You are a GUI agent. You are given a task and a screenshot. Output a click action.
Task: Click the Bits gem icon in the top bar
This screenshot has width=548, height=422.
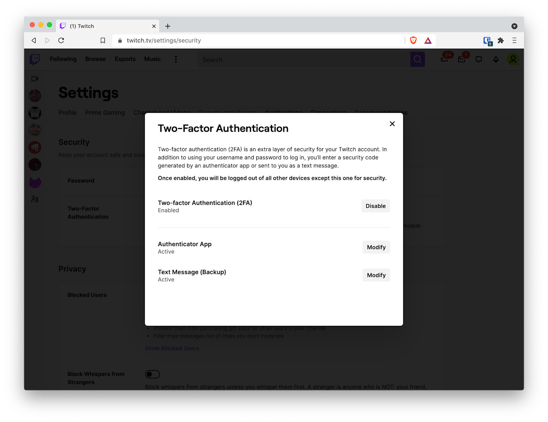[496, 59]
